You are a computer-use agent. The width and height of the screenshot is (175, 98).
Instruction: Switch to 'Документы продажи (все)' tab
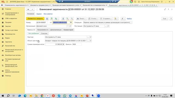coord(39,5)
